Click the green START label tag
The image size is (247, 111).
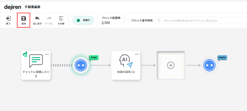click(x=94, y=58)
